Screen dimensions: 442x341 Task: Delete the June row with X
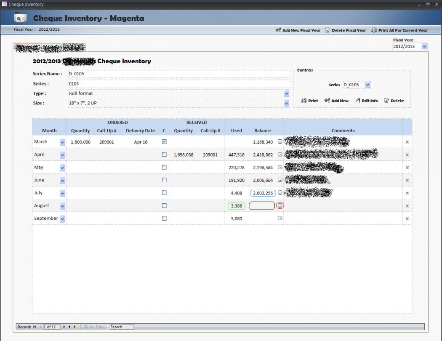click(x=407, y=180)
